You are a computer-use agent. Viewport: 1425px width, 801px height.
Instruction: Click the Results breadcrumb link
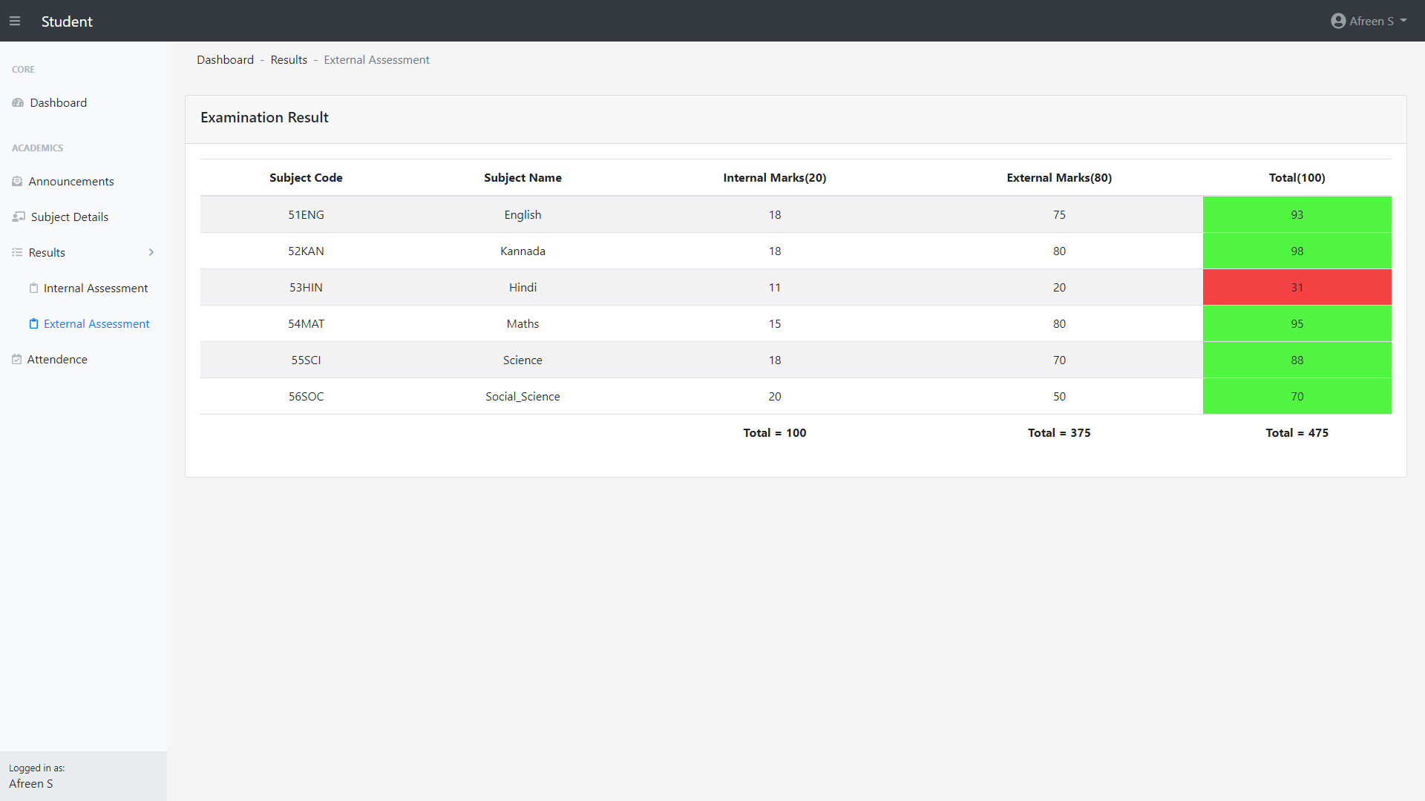(x=289, y=60)
